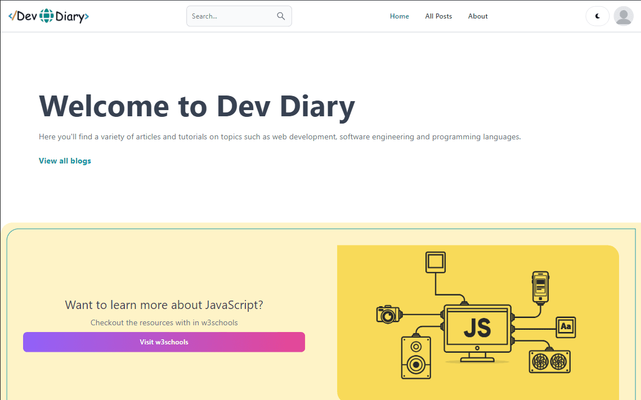Expand the user profile options
The image size is (641, 400).
623,16
